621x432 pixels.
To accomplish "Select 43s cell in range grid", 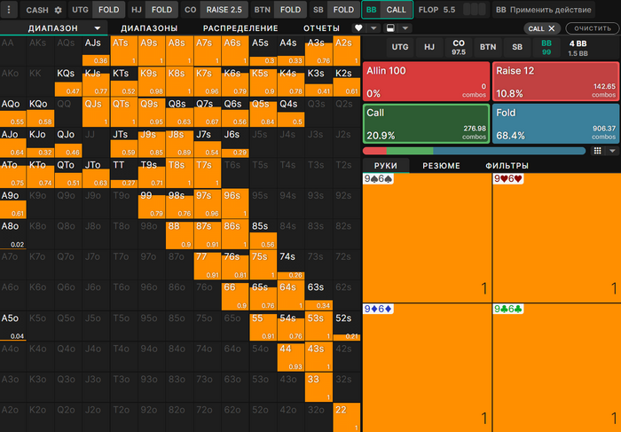I will (318, 357).
